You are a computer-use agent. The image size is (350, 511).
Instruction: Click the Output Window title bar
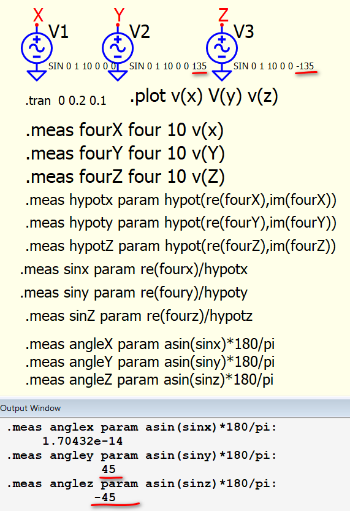coord(175,408)
